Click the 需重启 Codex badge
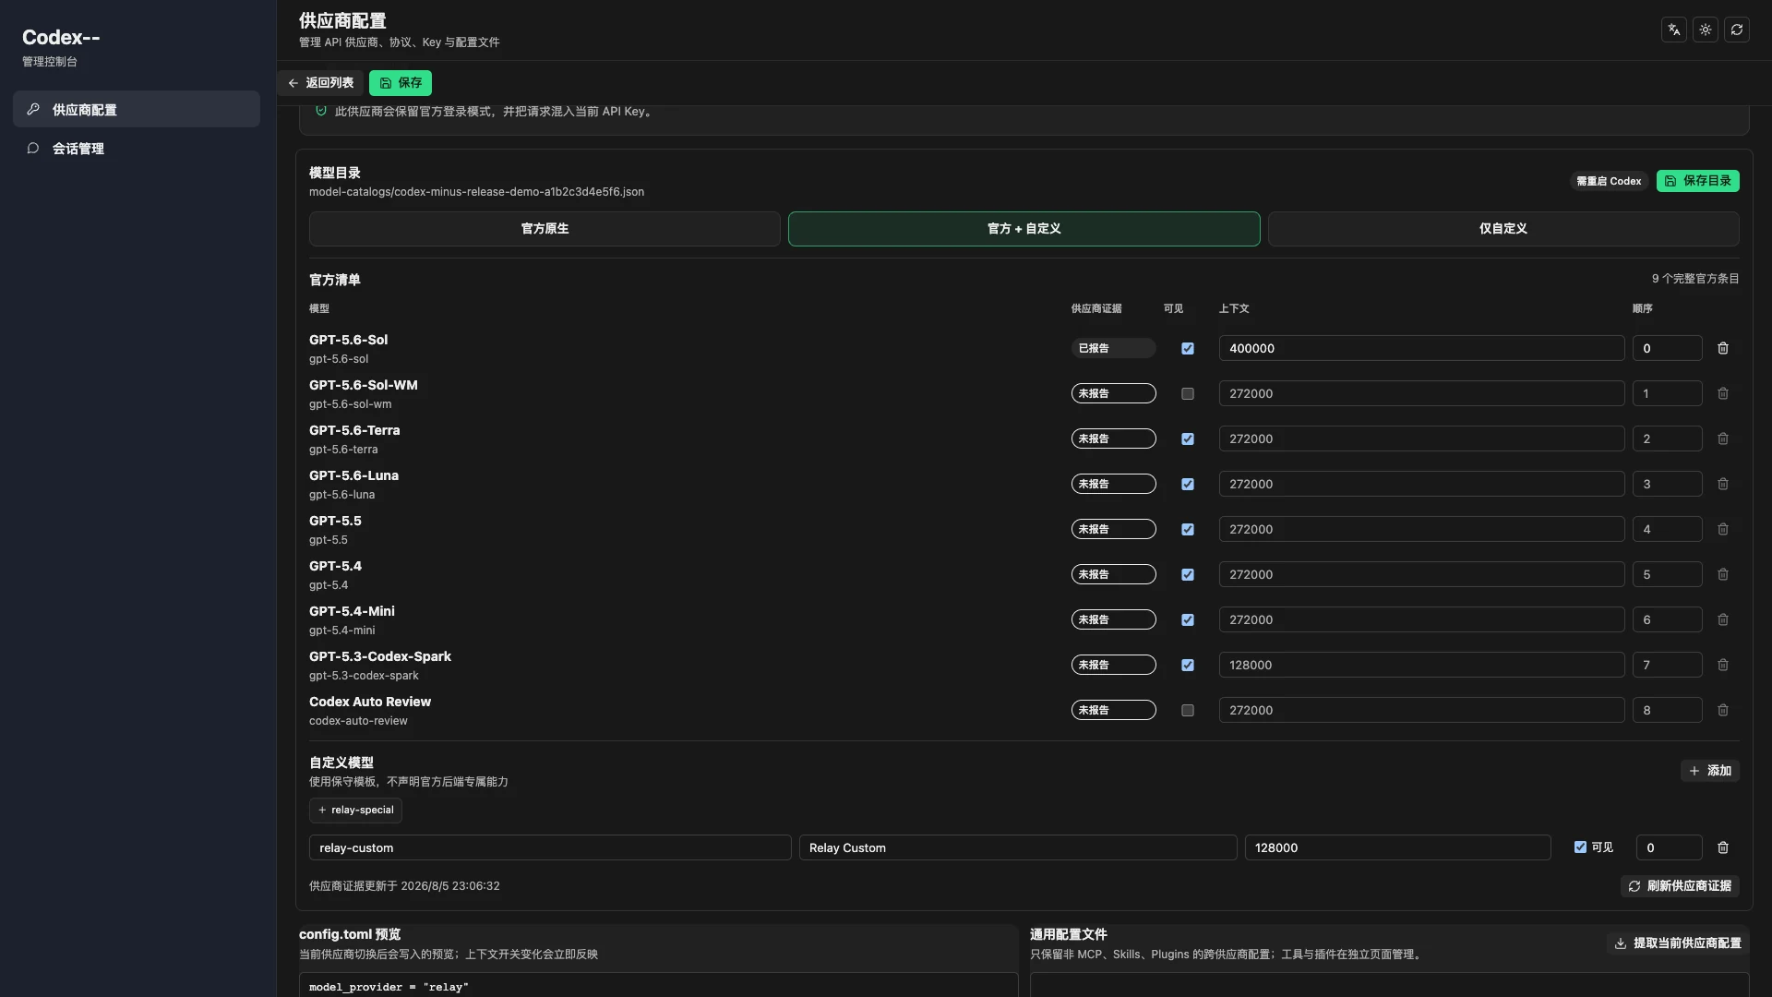 pos(1609,181)
